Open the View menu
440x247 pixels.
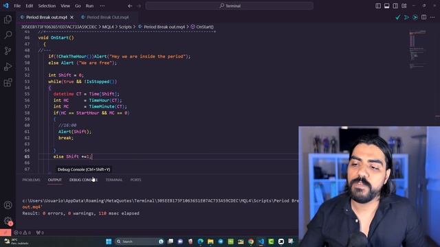(65, 6)
